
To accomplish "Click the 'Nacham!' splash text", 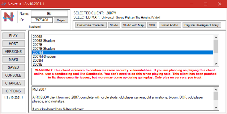I will click(35, 27).
